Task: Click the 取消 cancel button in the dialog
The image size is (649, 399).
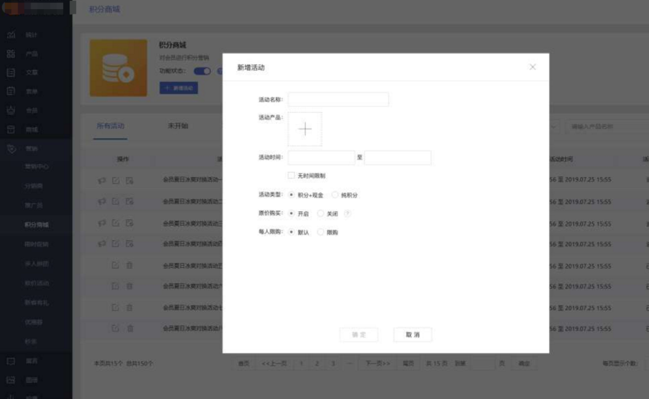Action: (x=411, y=335)
